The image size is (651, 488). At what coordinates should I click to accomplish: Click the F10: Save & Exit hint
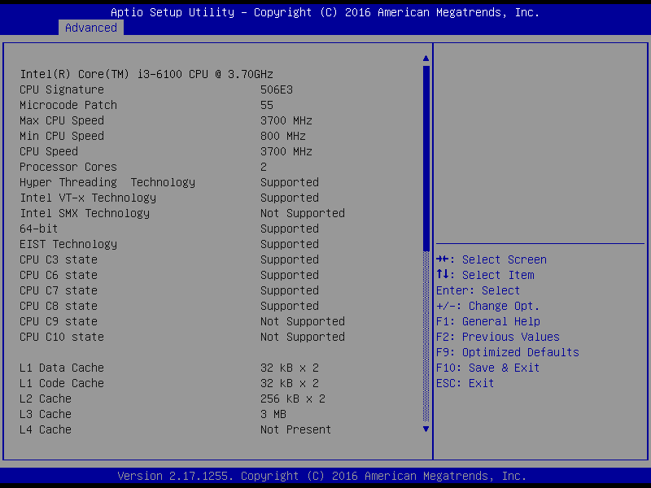pyautogui.click(x=488, y=368)
